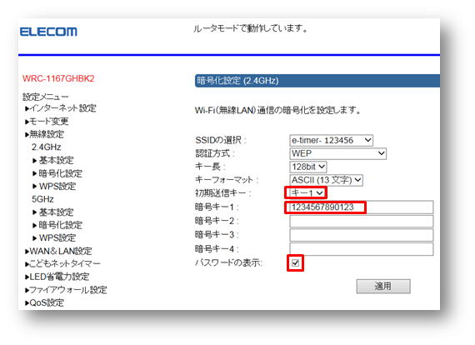The width and height of the screenshot is (475, 345).
Task: Toggle the パスワードの表示 checkbox
Action: click(x=295, y=262)
